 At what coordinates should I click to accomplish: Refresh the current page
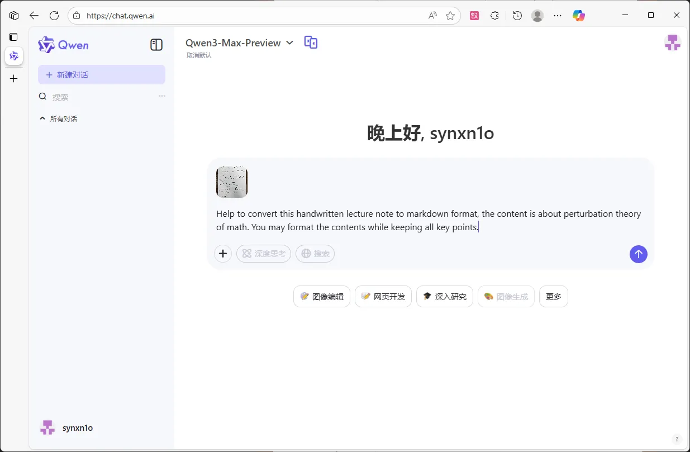point(54,16)
